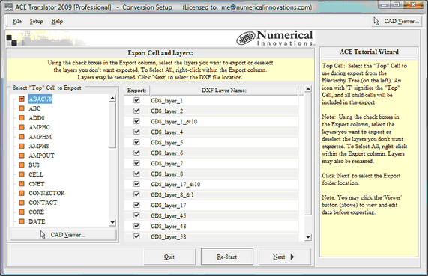Click cell tree scrollbar down arrow
The height and width of the screenshot is (276, 428).
[x=112, y=222]
